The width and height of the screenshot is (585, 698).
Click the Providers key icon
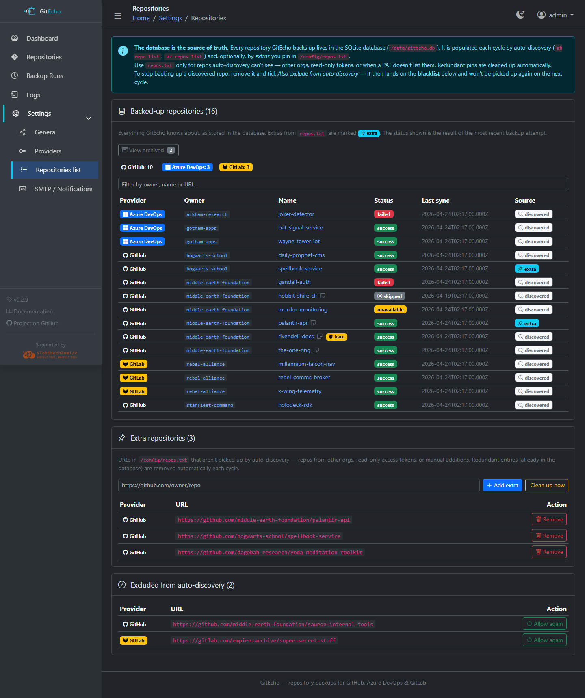click(x=23, y=151)
